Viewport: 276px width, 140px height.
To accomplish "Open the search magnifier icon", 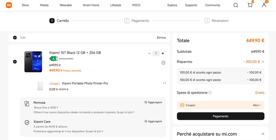I will (236, 5).
